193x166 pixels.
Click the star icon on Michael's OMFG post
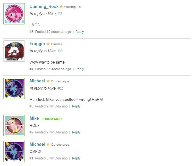[x=48, y=144]
